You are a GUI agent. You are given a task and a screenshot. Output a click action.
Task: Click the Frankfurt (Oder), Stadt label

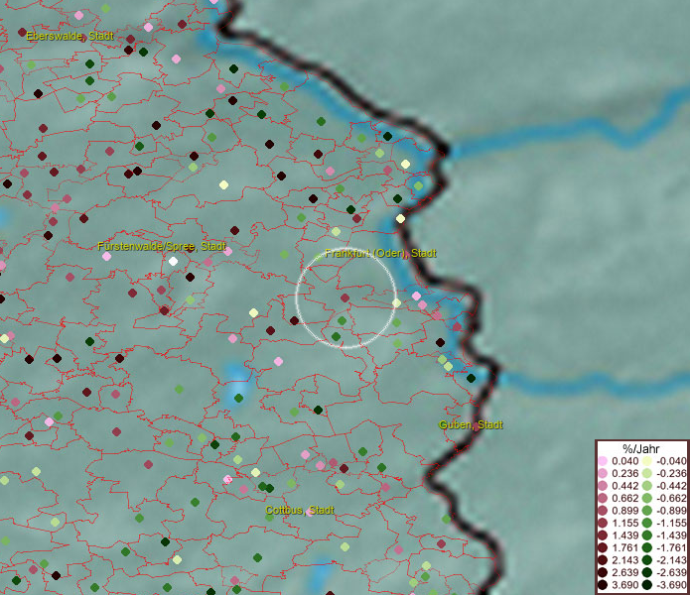coord(380,254)
